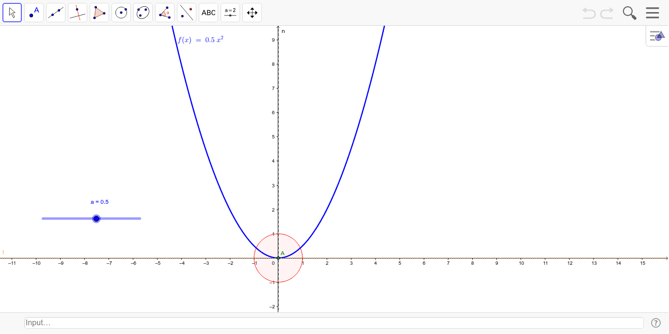Select the Ellipse conic tool
Image resolution: width=669 pixels, height=334 pixels.
143,13
